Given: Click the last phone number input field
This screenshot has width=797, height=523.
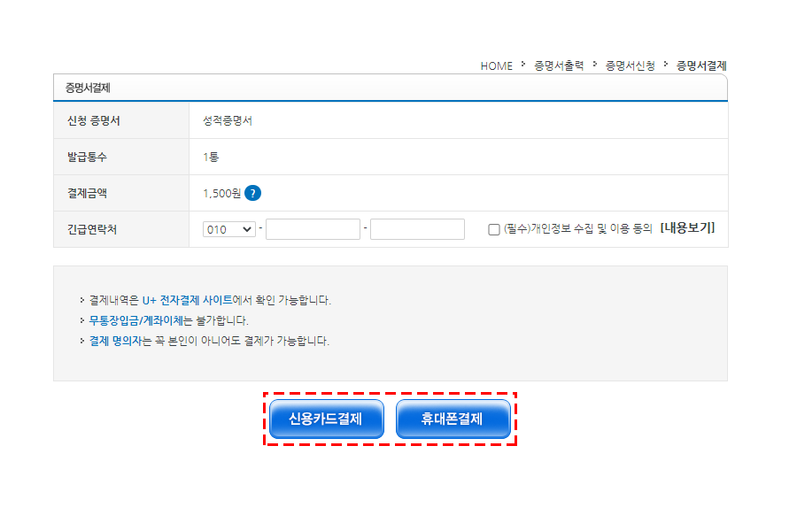Looking at the screenshot, I should tap(417, 229).
